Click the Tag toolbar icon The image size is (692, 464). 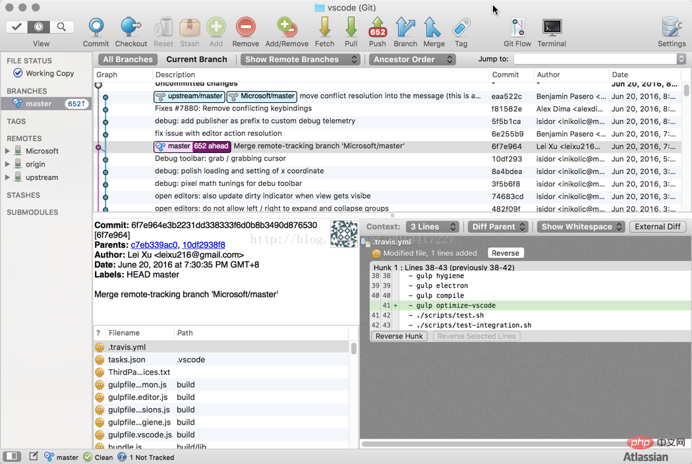click(461, 28)
